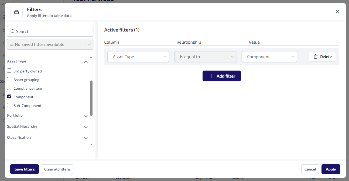Enable the Asset grouping checkbox
The image size is (349, 181).
click(9, 79)
